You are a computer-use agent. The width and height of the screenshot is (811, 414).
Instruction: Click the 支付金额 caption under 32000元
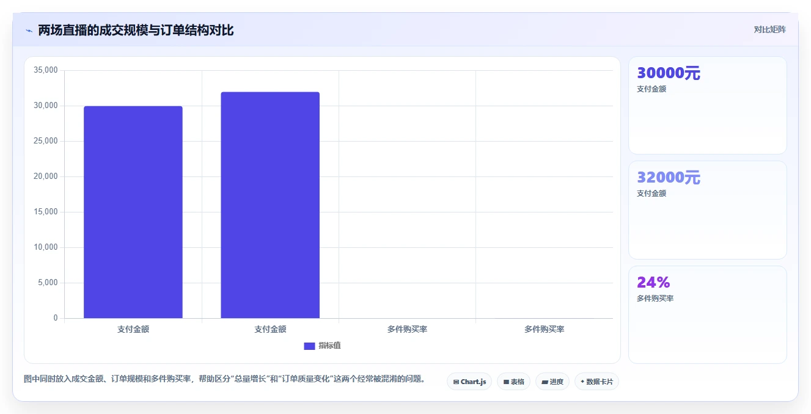pos(651,194)
